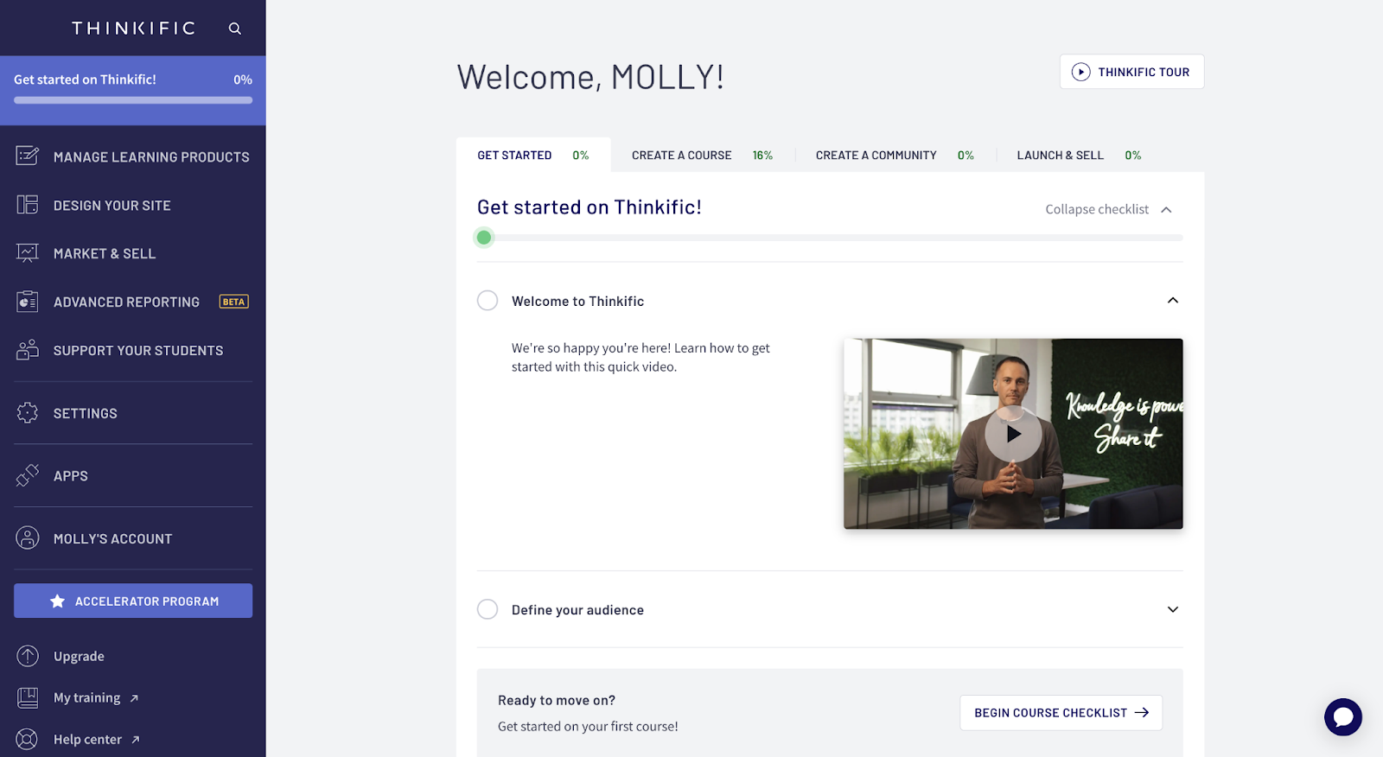Click the external link arrow beside Help center
Image resolution: width=1383 pixels, height=757 pixels.
(x=136, y=740)
